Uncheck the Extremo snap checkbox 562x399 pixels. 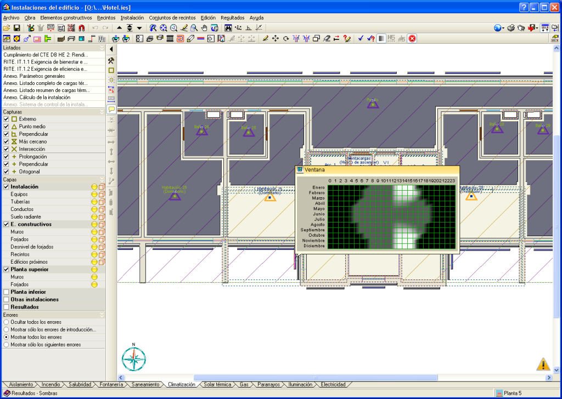point(6,119)
